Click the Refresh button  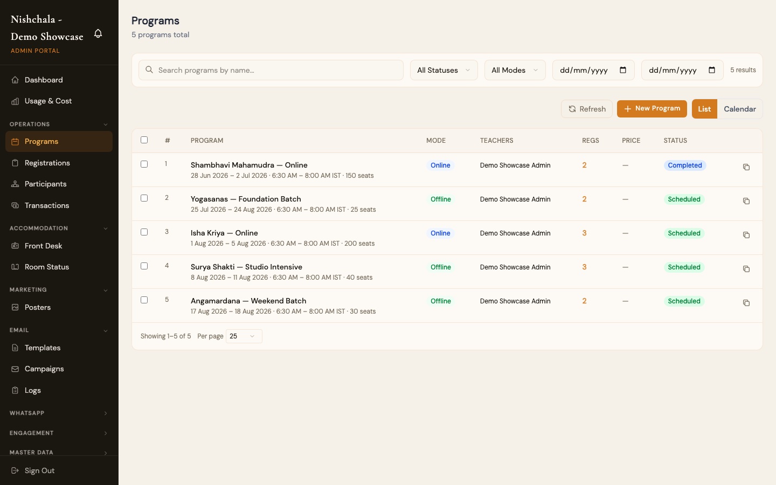click(x=587, y=109)
